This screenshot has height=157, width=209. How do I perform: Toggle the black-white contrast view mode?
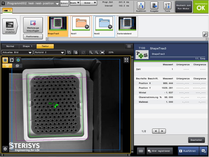pyautogui.click(x=12, y=60)
